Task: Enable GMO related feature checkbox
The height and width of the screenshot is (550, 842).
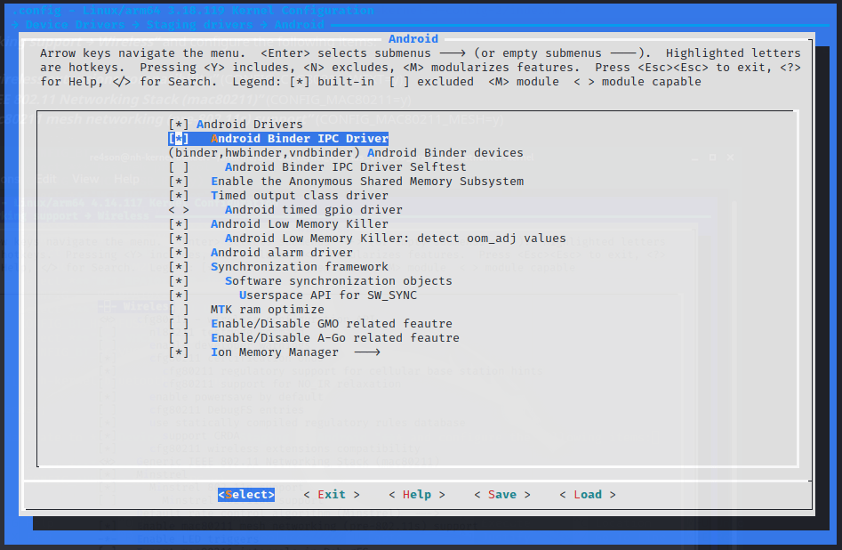Action: 179,324
